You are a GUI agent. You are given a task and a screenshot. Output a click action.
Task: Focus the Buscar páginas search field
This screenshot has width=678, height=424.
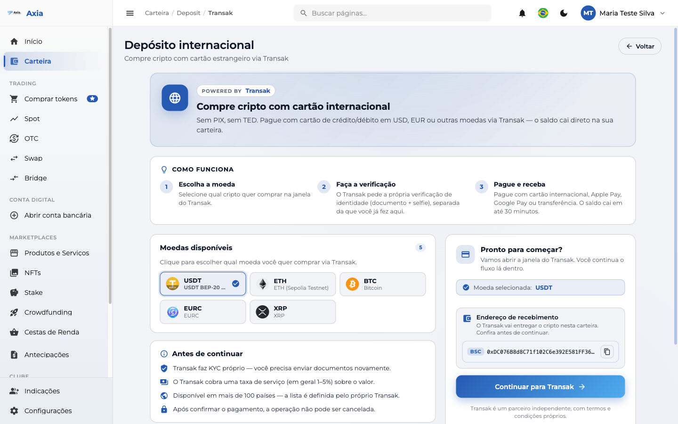click(392, 13)
